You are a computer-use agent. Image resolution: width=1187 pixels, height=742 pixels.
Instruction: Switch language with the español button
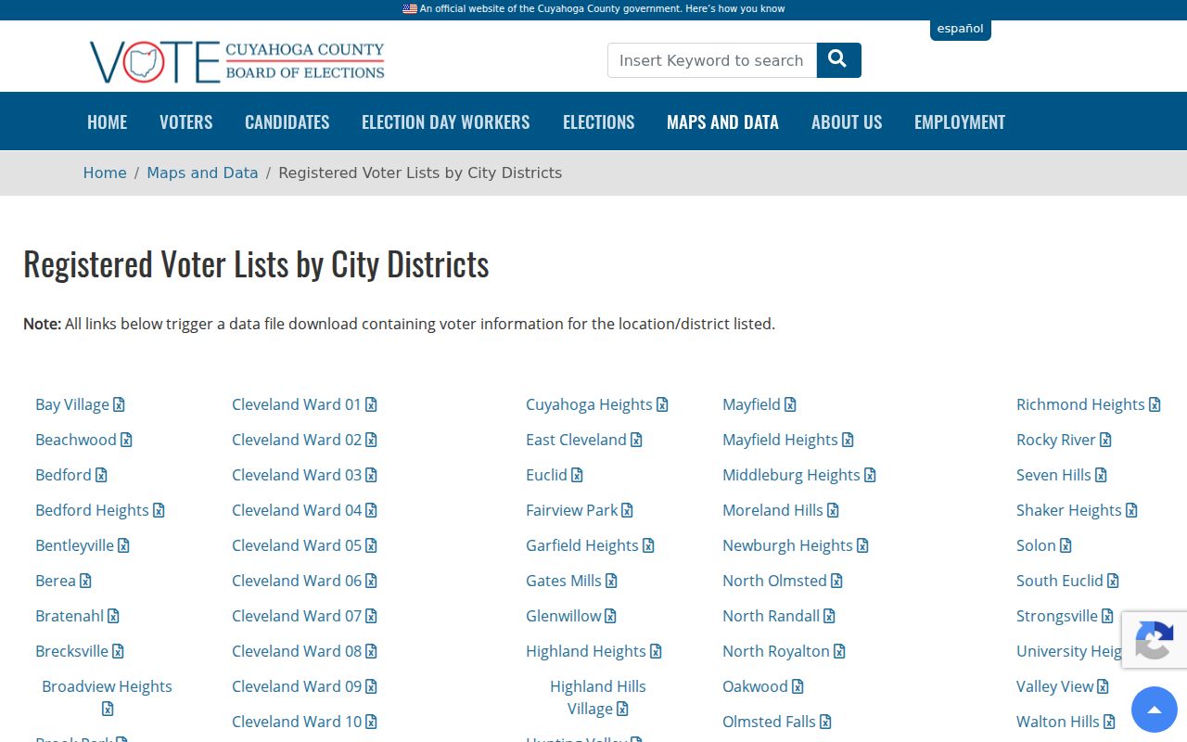[961, 29]
